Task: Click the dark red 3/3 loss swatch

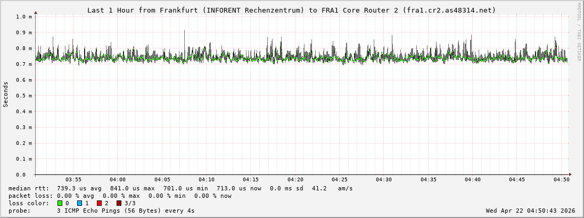Action: pos(119,203)
